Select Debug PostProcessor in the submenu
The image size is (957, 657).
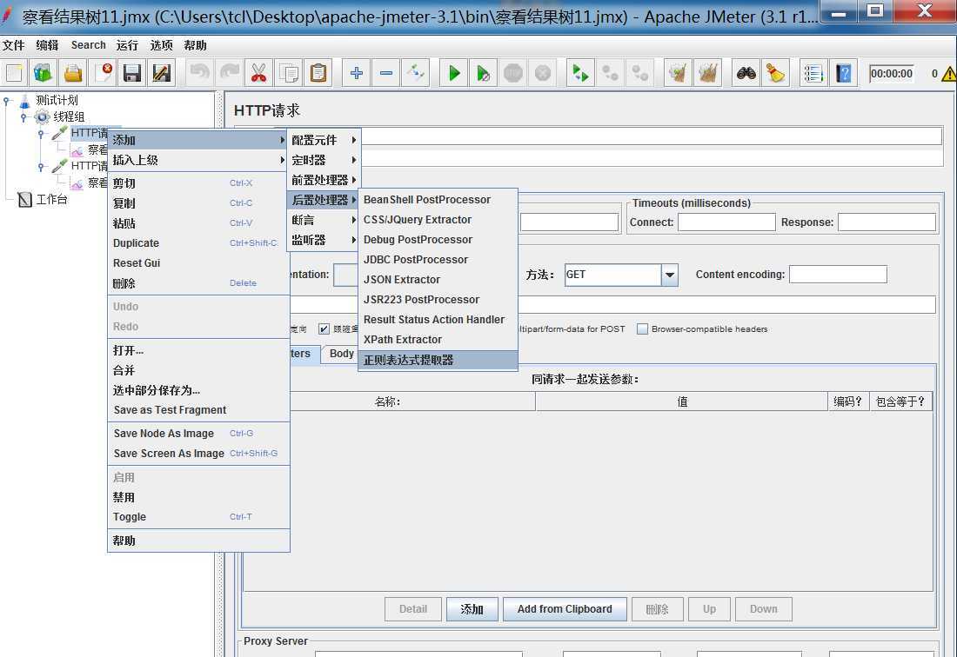tap(438, 240)
